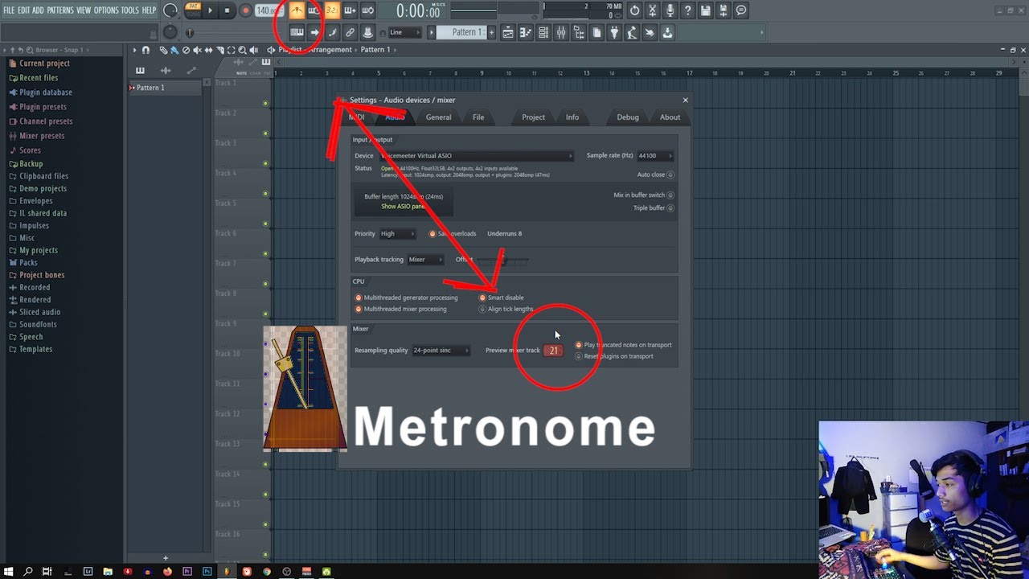The width and height of the screenshot is (1029, 579).
Task: Toggle Smart disable option
Action: (x=482, y=298)
